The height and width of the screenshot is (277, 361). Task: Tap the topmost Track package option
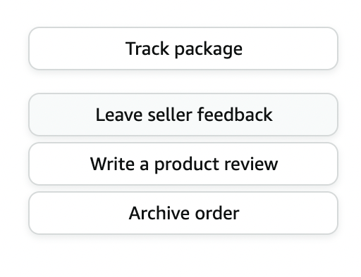click(x=183, y=49)
